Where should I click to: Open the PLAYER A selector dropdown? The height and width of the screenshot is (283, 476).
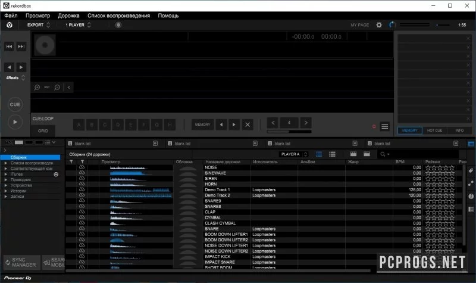(x=294, y=154)
